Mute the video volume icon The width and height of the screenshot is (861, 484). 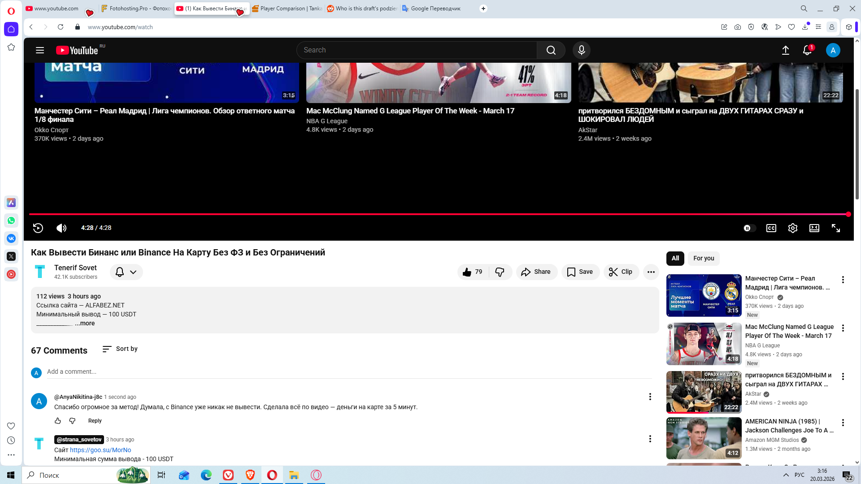(x=61, y=228)
